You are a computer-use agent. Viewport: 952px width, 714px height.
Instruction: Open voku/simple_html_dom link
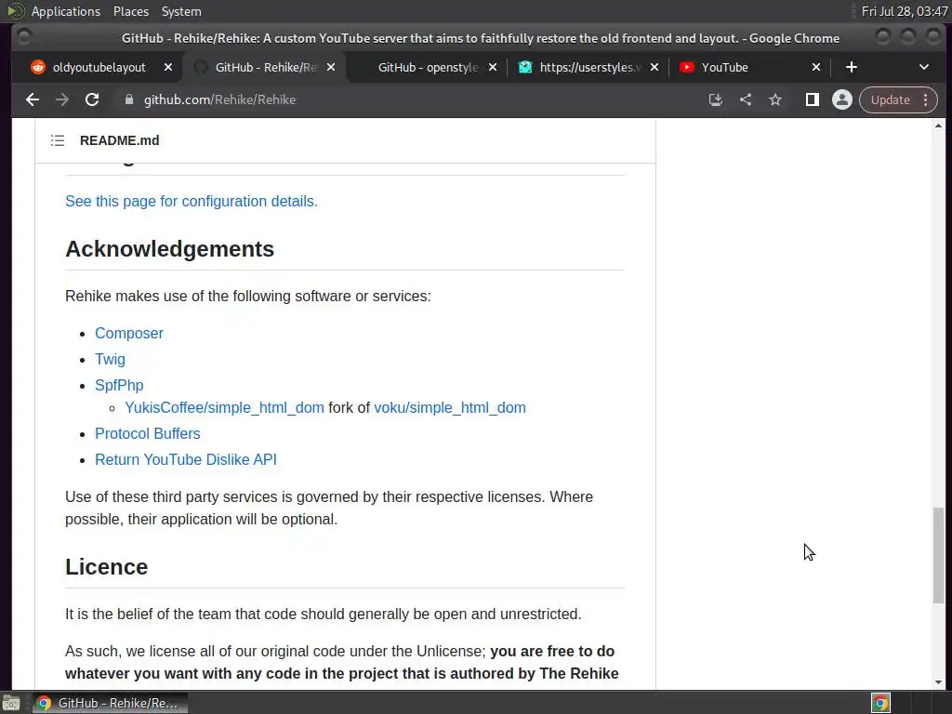pos(450,407)
